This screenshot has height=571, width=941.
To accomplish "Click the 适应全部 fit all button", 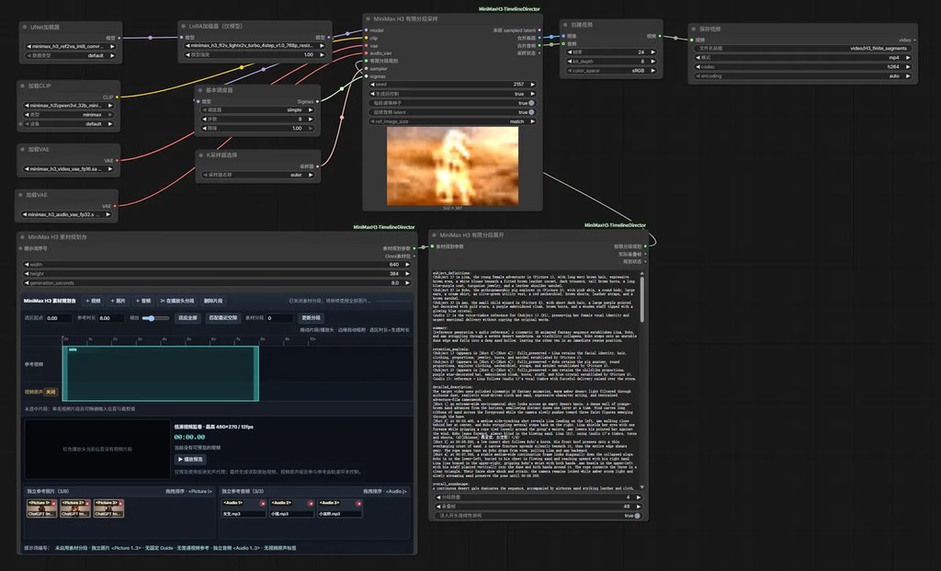I will pyautogui.click(x=187, y=318).
